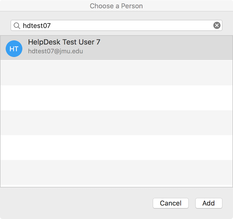Select the HT blue avatar circle
The height and width of the screenshot is (219, 233).
click(14, 49)
